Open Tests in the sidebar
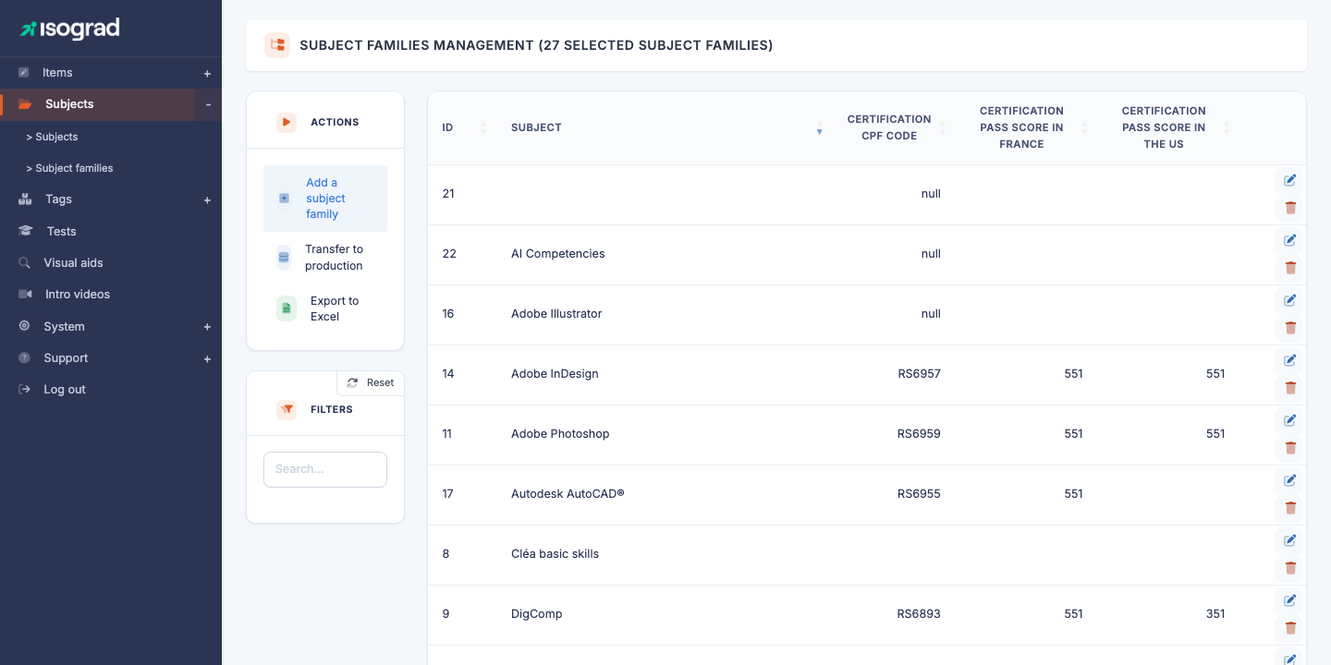The width and height of the screenshot is (1331, 665). pyautogui.click(x=61, y=231)
